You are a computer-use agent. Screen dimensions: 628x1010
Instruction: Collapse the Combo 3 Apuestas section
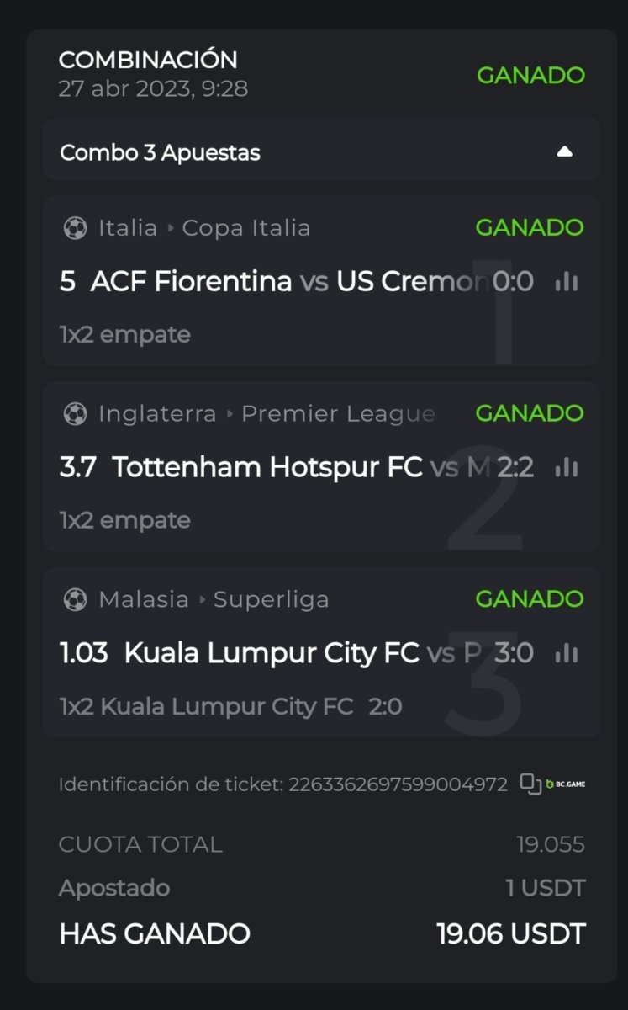[565, 152]
